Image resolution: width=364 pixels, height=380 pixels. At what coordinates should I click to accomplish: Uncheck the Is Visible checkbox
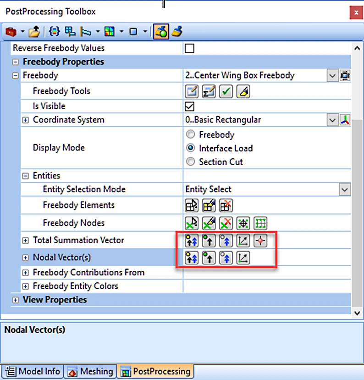tap(189, 106)
